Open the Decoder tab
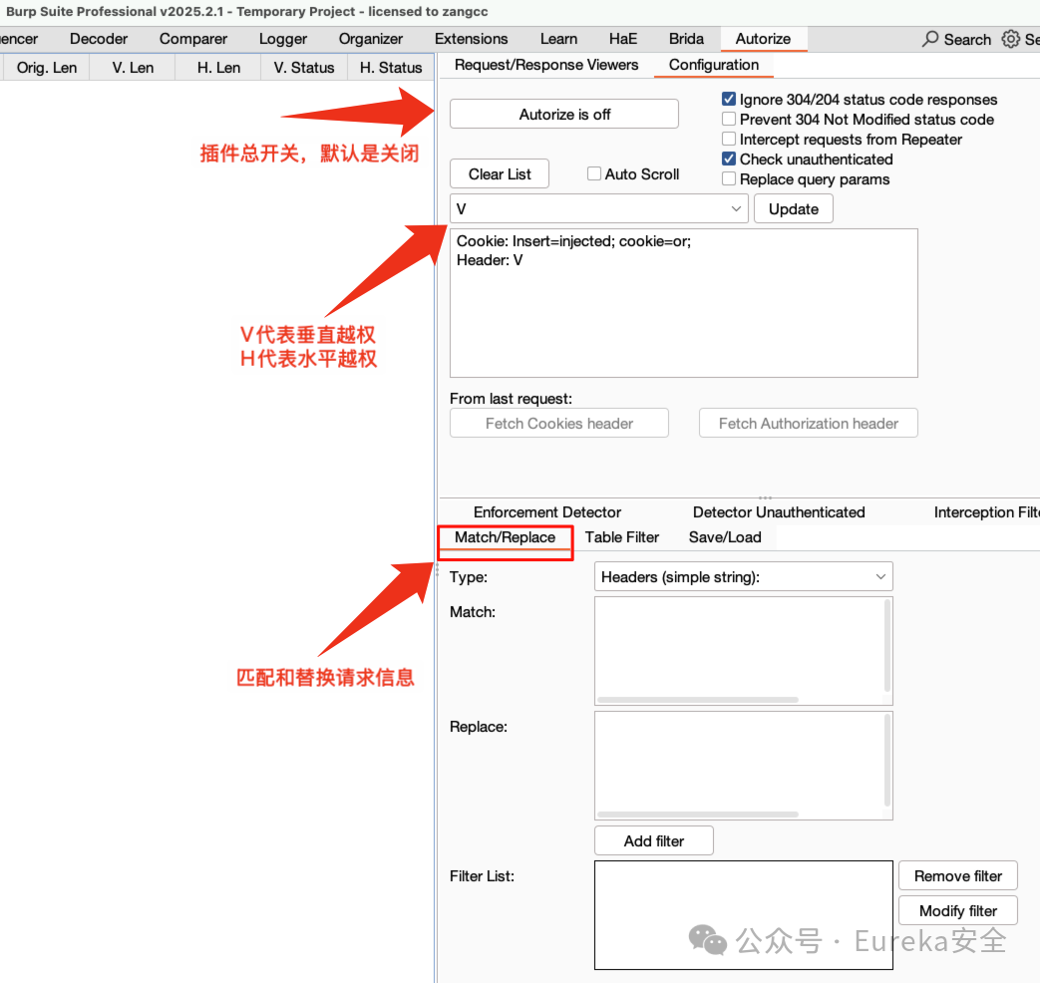The image size is (1040, 983). (99, 39)
